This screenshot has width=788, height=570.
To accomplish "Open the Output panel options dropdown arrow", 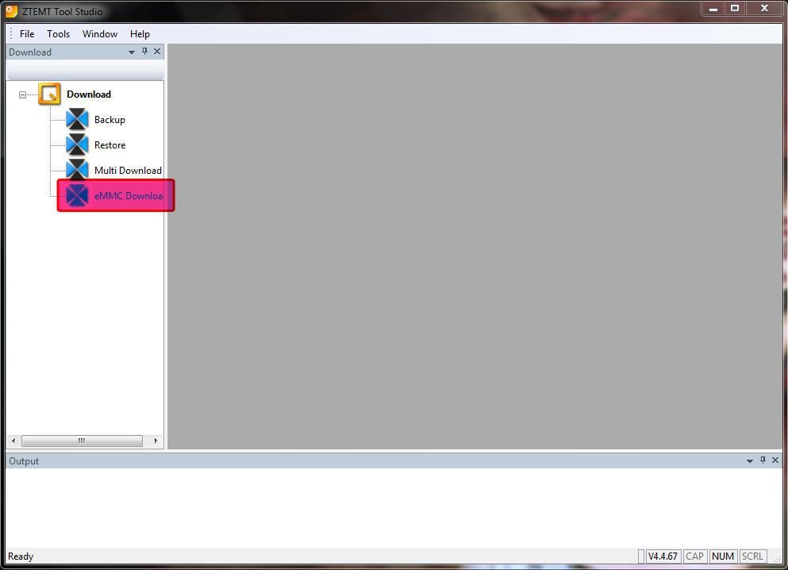I will tap(750, 460).
